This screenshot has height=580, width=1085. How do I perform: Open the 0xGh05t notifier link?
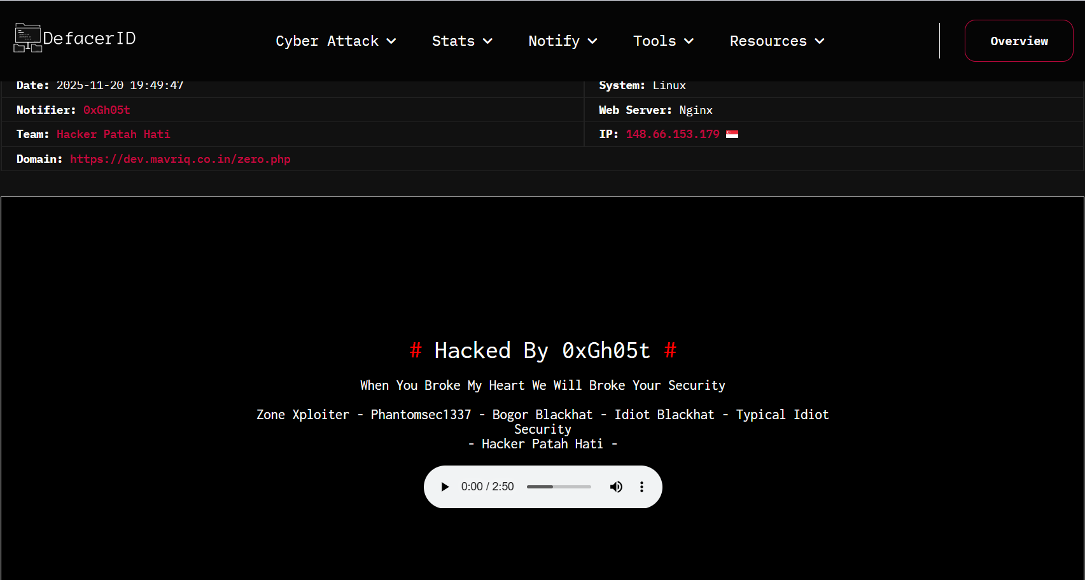[x=106, y=110]
